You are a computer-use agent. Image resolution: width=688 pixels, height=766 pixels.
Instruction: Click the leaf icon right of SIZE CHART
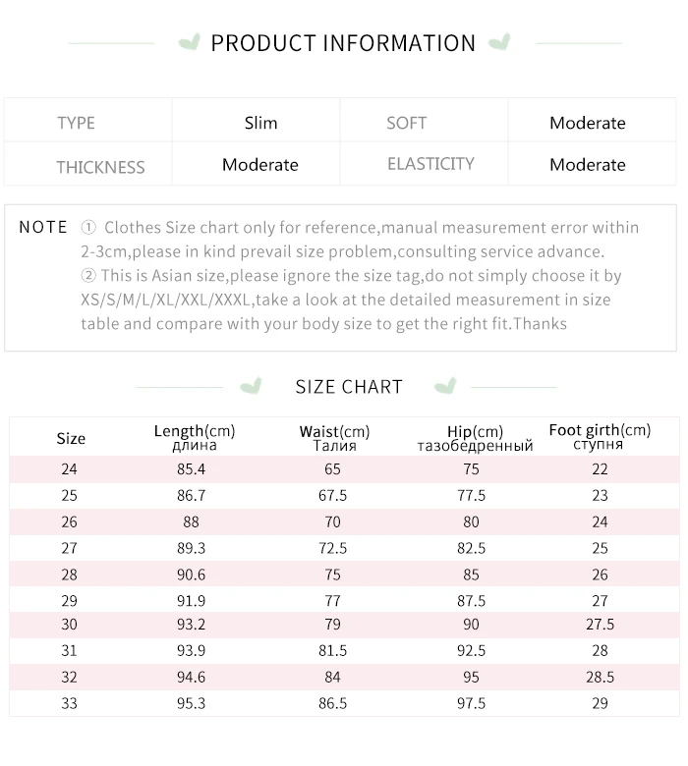[445, 386]
